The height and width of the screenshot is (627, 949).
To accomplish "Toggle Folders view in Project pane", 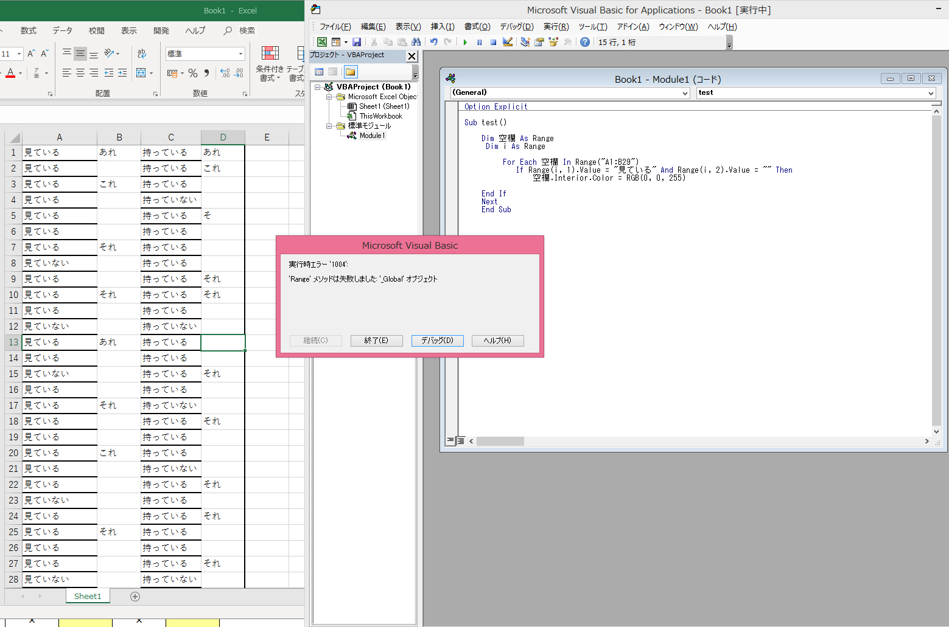I will pos(351,72).
